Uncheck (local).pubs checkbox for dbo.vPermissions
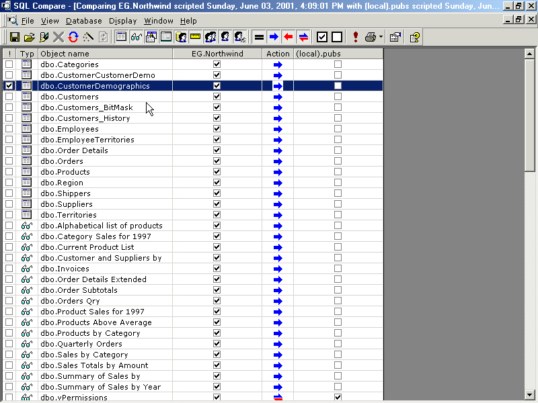Screen dimensions: 538x403 (338, 398)
